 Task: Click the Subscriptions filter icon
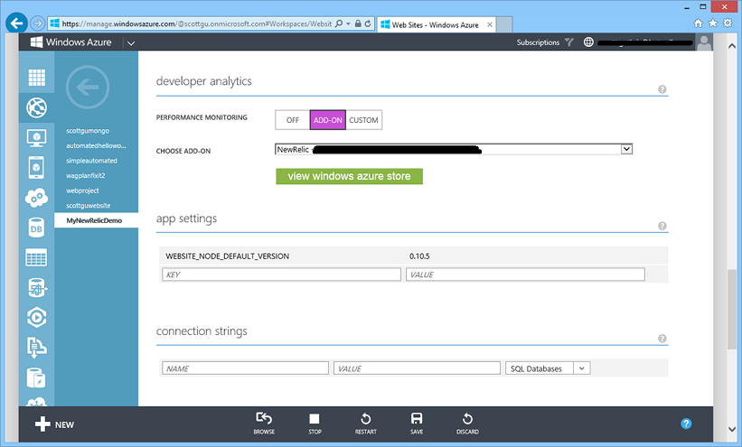(x=569, y=42)
